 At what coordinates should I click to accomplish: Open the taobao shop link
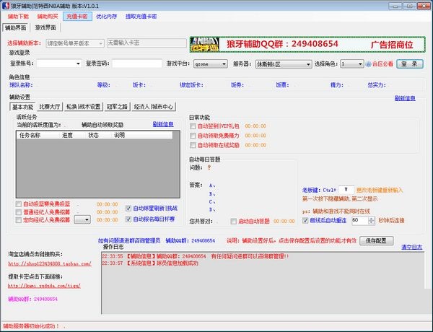click(50, 263)
